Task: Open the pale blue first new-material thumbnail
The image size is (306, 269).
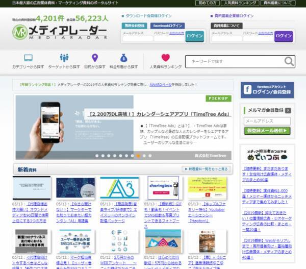Action: [32, 188]
